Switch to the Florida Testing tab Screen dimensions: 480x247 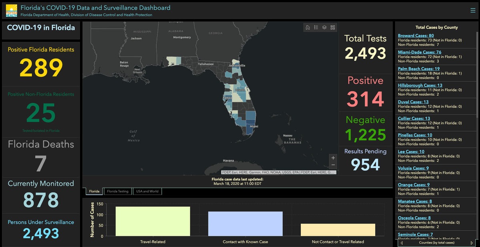click(x=118, y=192)
